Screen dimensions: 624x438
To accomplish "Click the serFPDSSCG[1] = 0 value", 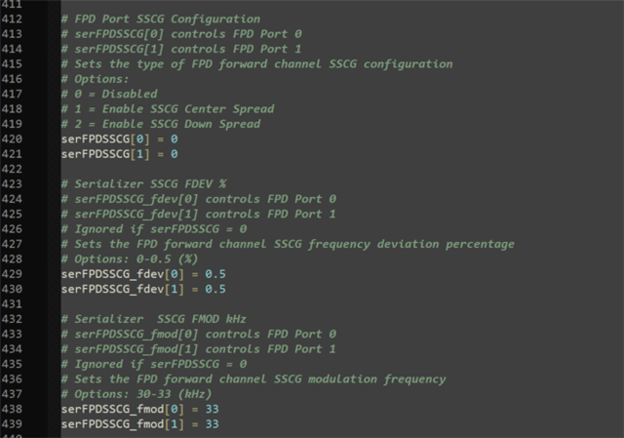I will click(x=175, y=154).
